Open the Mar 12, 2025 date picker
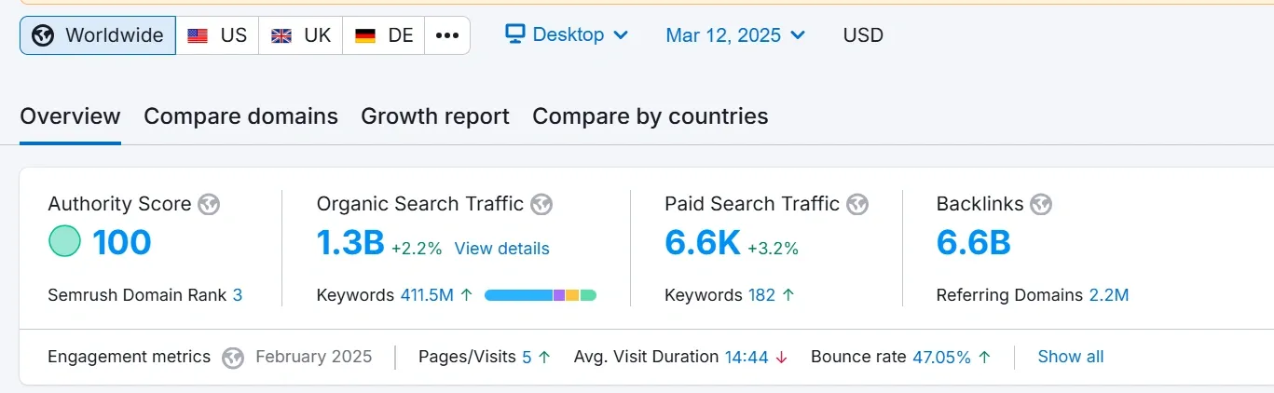 (x=735, y=35)
